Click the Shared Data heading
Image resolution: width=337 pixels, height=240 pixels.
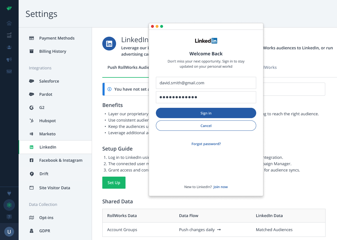(117, 202)
